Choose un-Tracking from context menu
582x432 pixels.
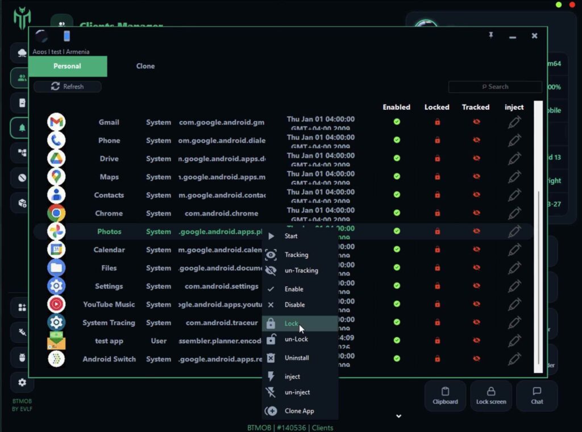300,270
